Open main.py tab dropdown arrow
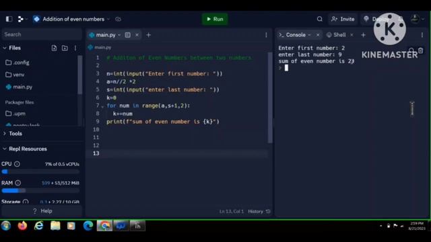 (119, 35)
